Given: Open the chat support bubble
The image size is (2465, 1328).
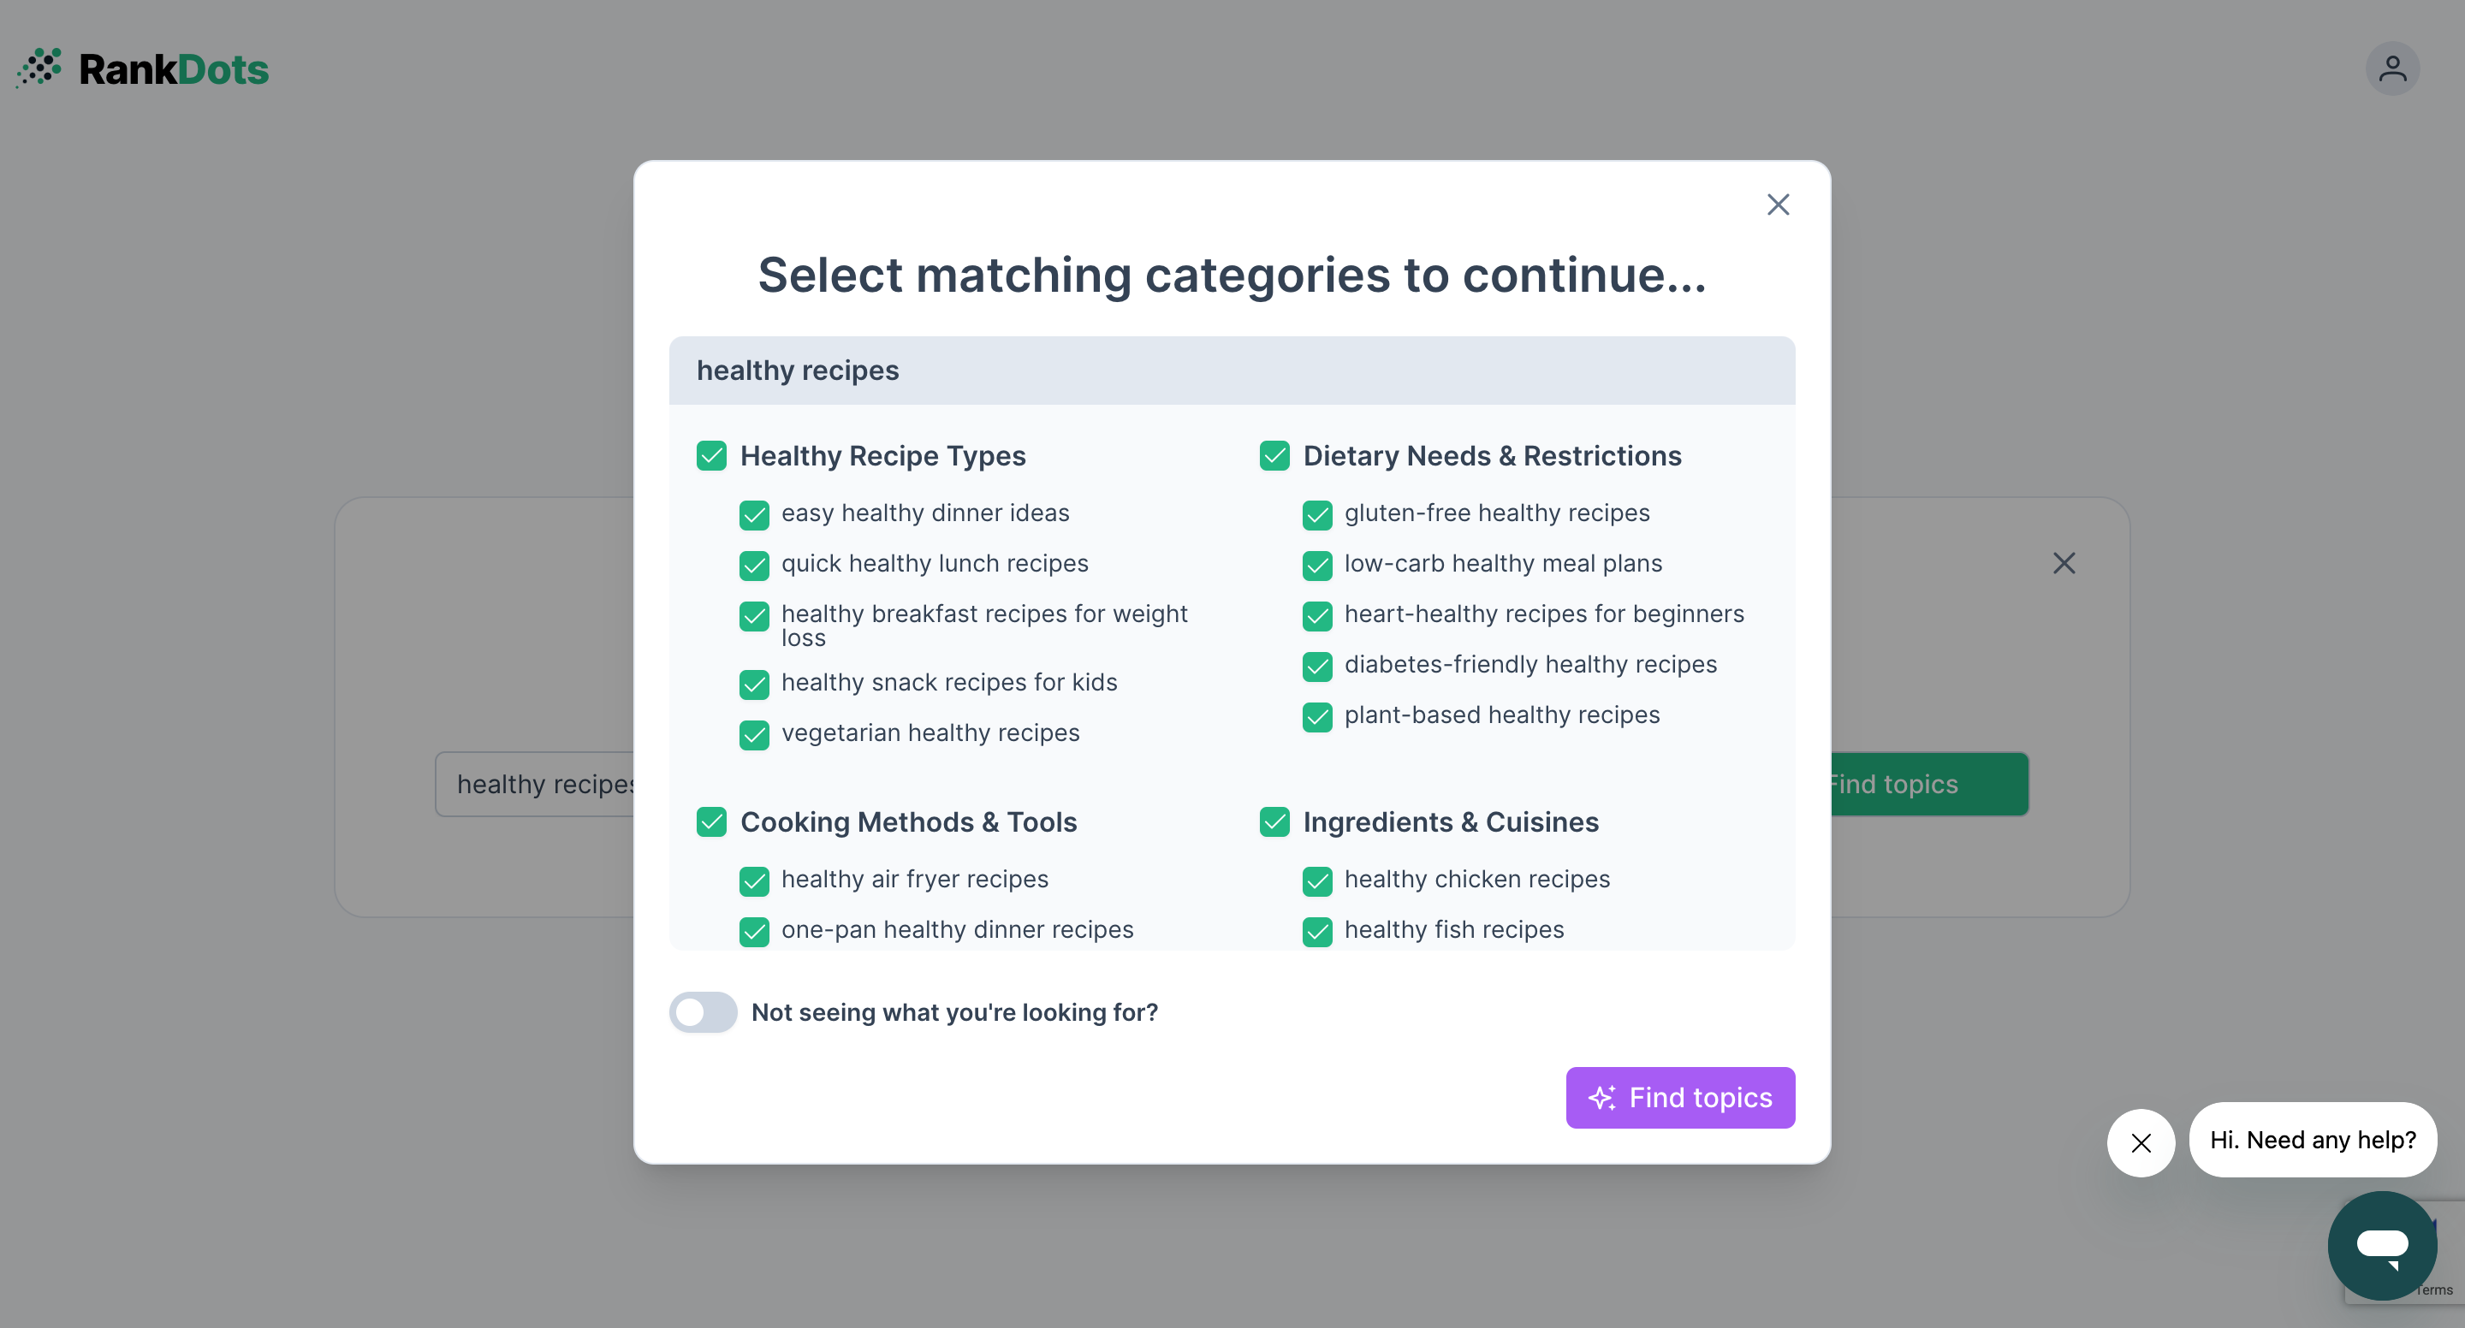Looking at the screenshot, I should tap(2382, 1245).
